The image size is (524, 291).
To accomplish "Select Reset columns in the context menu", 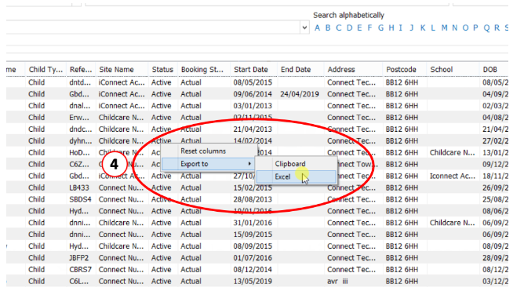I will (x=209, y=151).
